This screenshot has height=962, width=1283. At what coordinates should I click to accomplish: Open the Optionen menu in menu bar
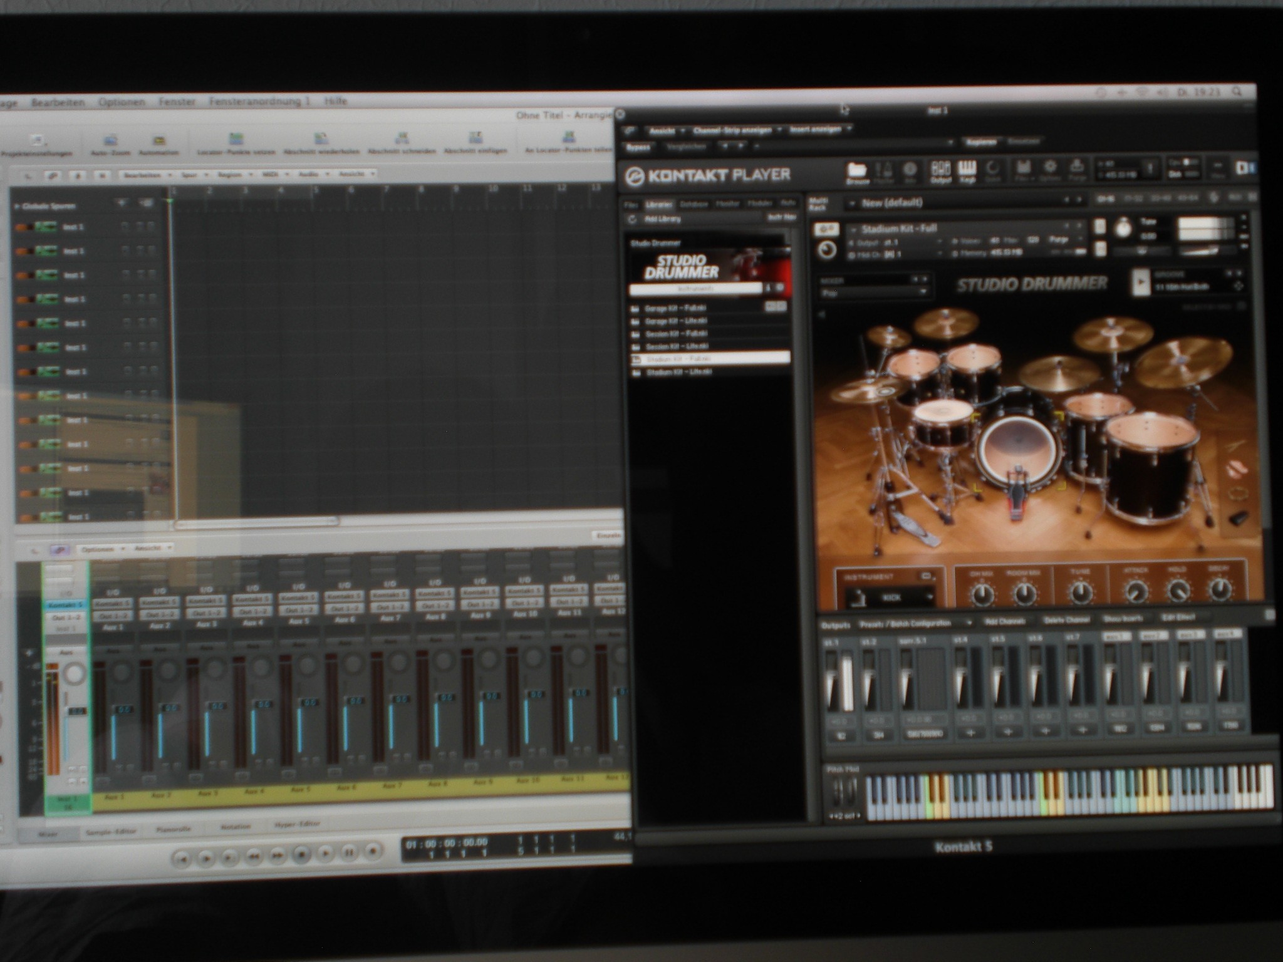[121, 101]
